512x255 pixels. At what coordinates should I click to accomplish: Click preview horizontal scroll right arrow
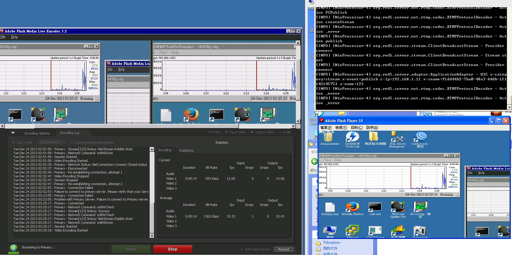pyautogui.click(x=293, y=126)
